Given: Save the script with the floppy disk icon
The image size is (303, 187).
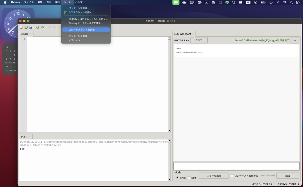Looking at the screenshot, I should [x=31, y=27].
